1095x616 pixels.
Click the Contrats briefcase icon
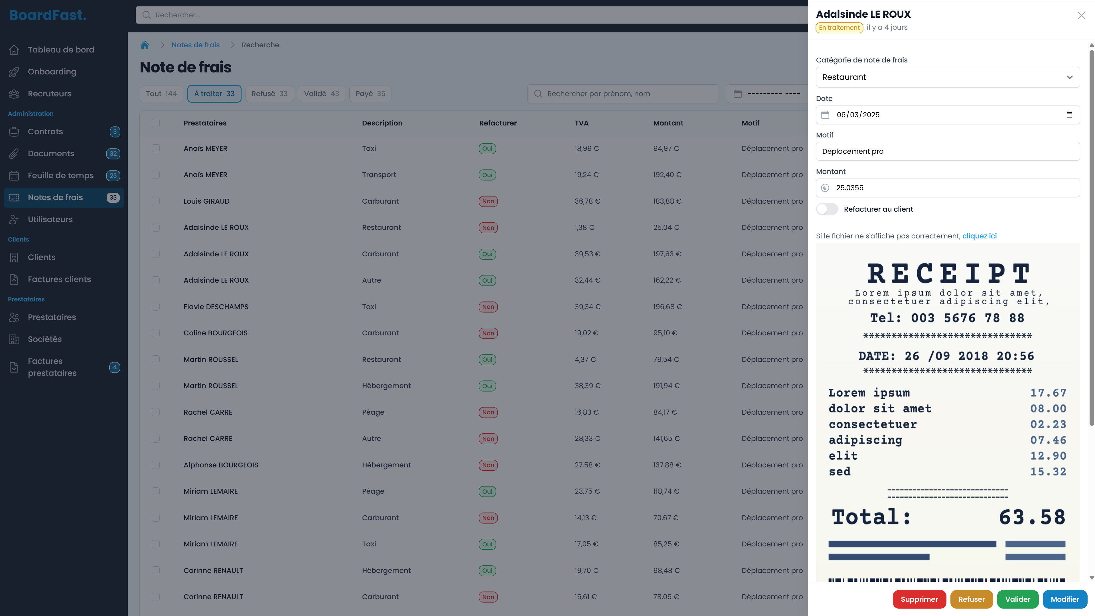(14, 132)
